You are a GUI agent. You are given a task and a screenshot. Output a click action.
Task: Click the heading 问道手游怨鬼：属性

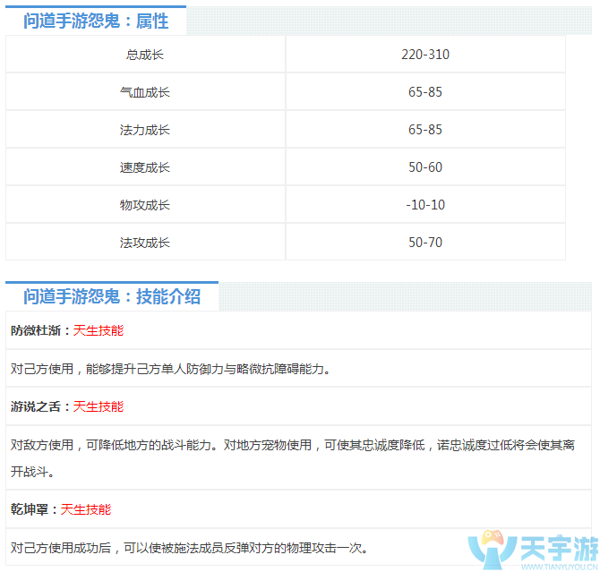coord(96,21)
